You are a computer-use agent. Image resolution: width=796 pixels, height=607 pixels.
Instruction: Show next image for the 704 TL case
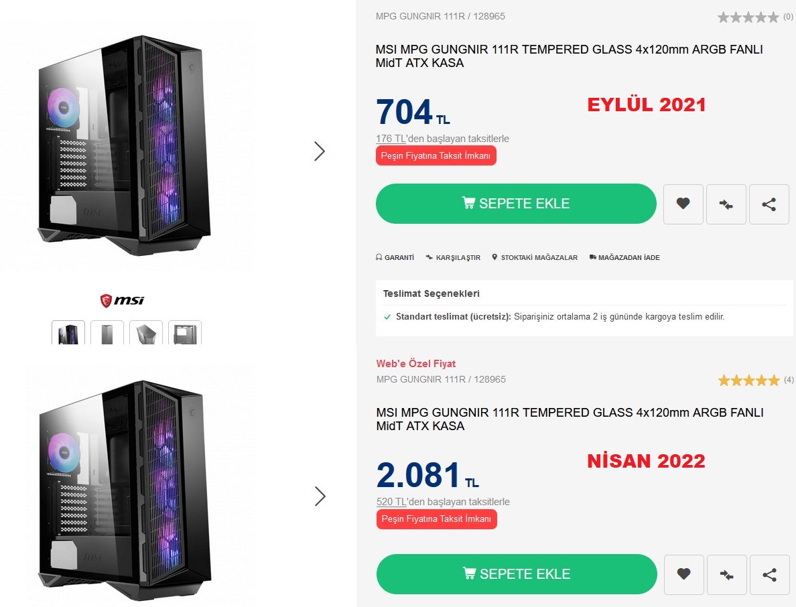point(320,151)
